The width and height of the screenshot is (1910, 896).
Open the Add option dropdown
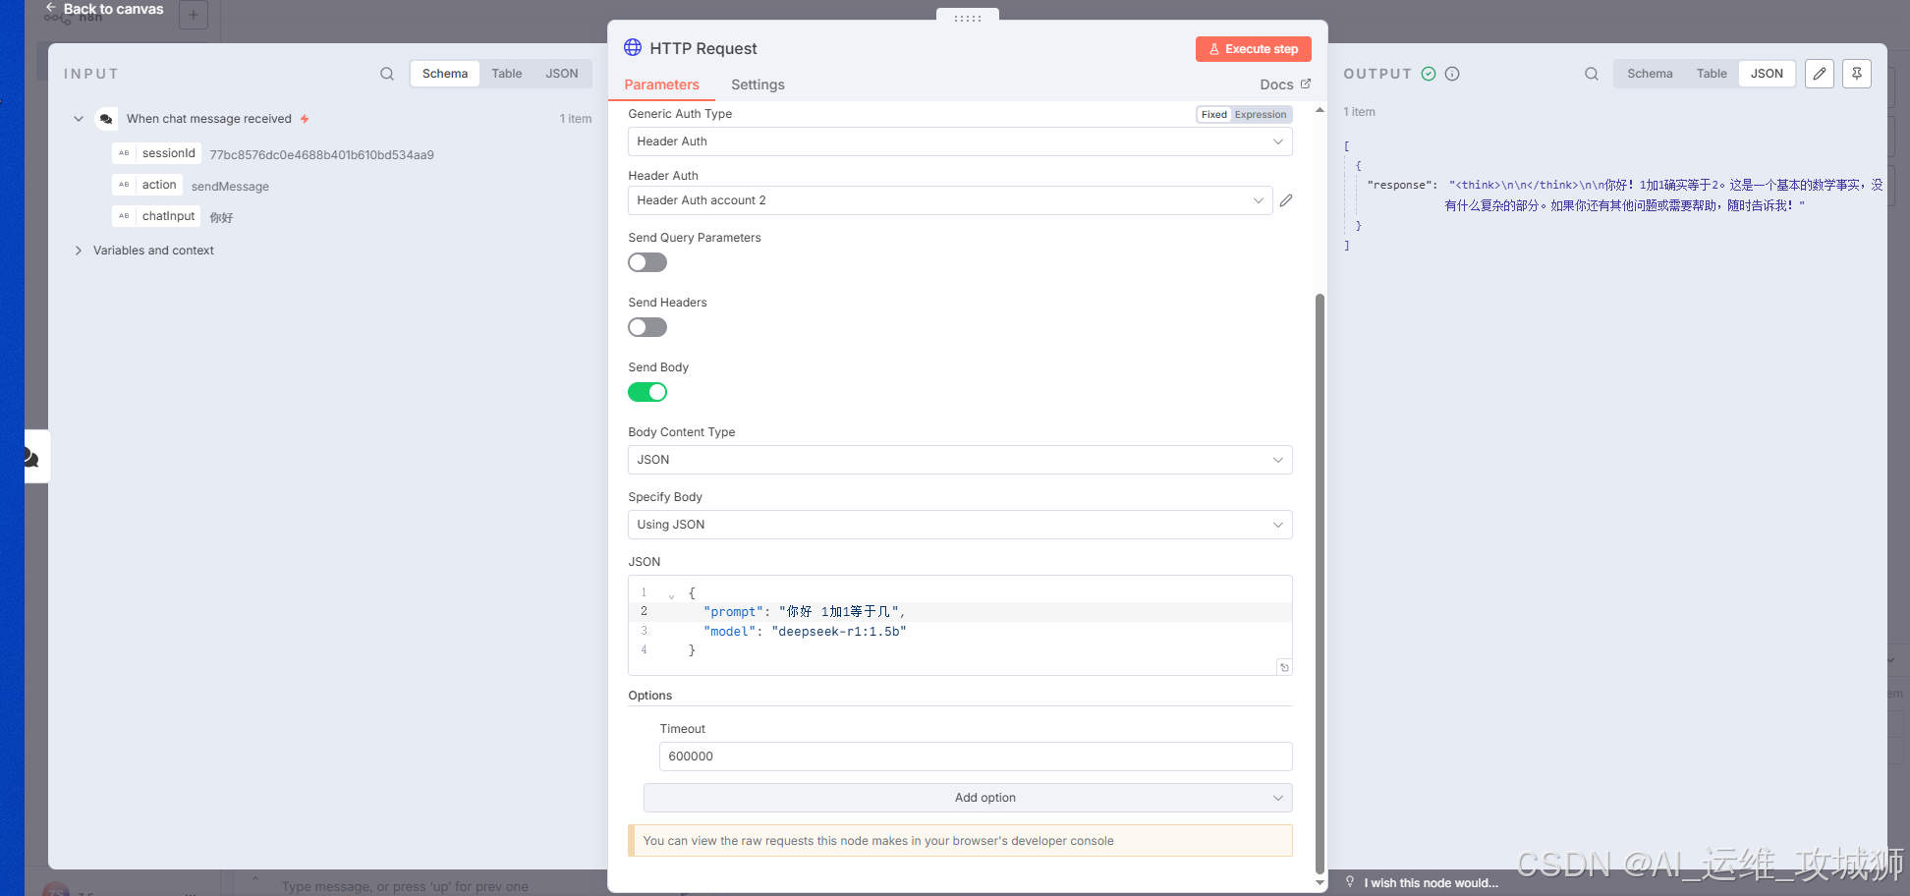(x=968, y=798)
